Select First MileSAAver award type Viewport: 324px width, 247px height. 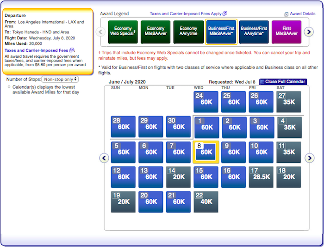click(287, 32)
